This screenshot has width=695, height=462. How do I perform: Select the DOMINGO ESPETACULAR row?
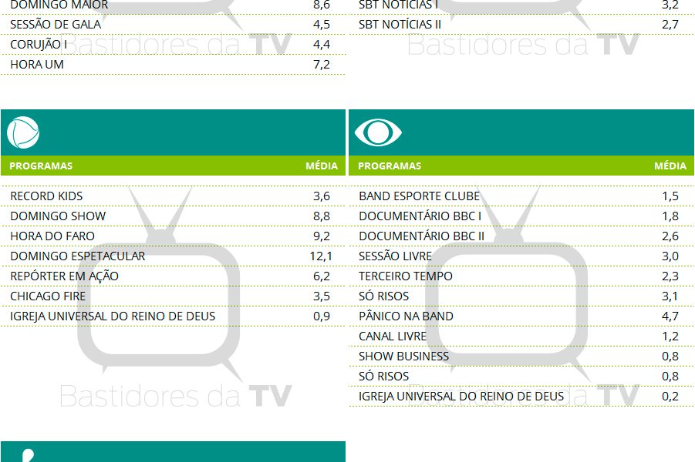pos(77,256)
